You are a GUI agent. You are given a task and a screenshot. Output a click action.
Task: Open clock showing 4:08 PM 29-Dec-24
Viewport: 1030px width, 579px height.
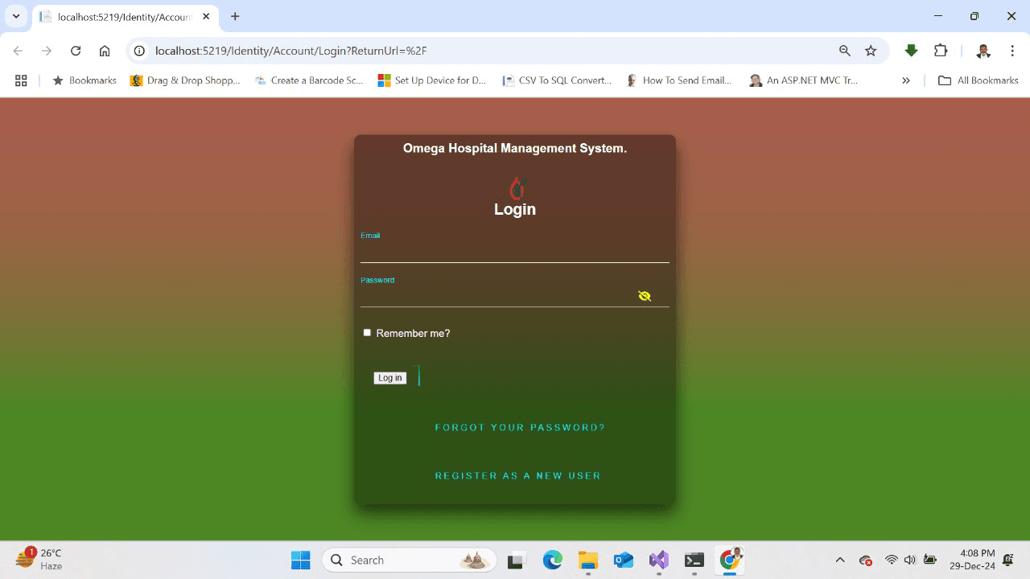[972, 560]
